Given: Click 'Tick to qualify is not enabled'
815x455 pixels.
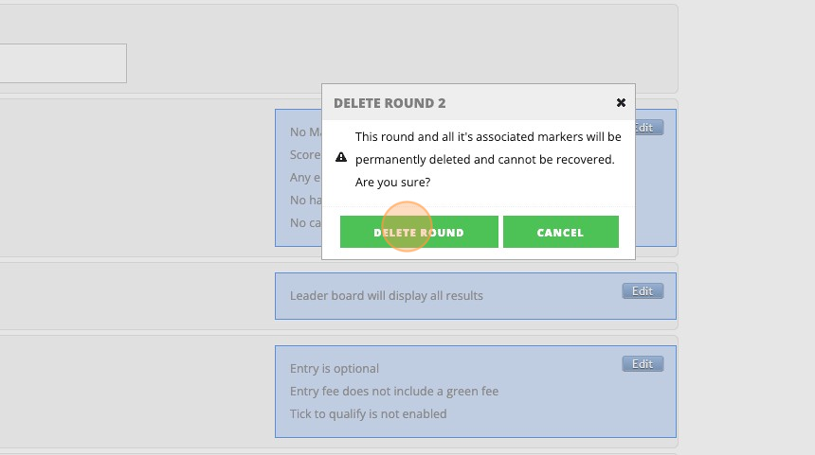Looking at the screenshot, I should click(368, 414).
